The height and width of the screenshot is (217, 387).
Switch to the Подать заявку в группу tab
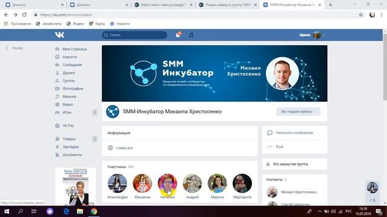(x=228, y=5)
